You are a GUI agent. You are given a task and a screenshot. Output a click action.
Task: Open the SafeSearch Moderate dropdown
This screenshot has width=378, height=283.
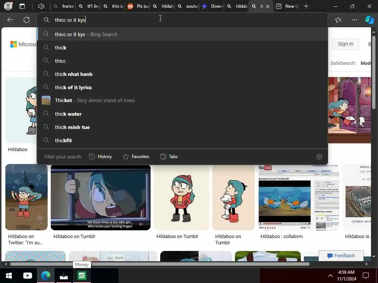pos(365,63)
